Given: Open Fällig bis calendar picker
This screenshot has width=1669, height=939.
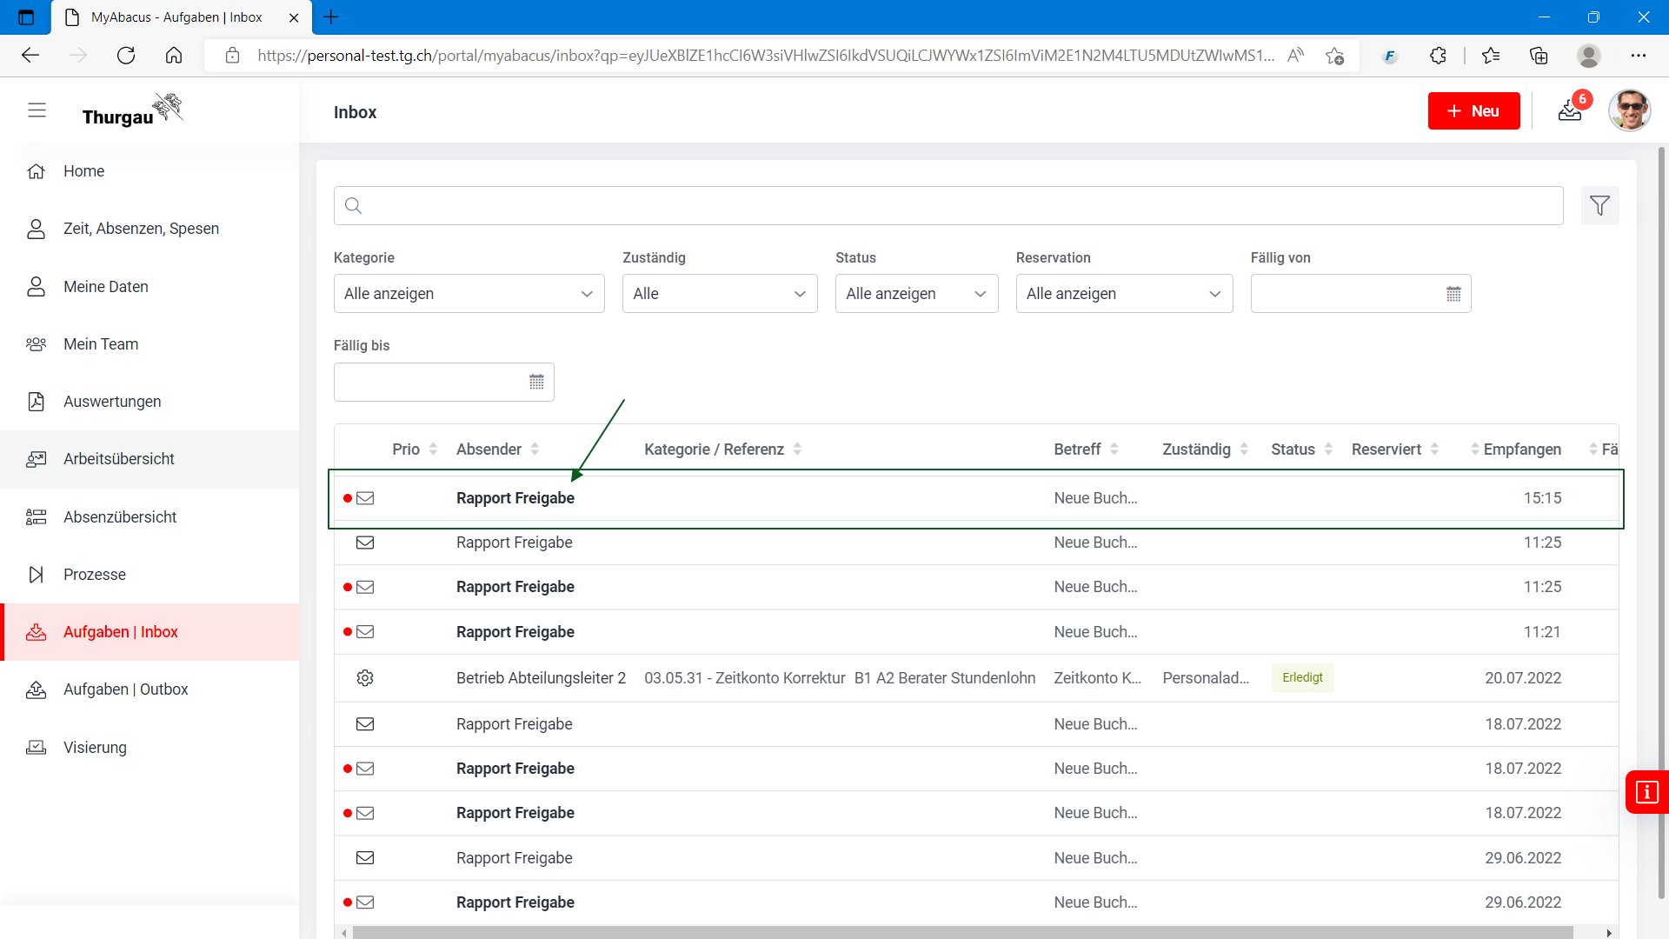Looking at the screenshot, I should (x=536, y=382).
